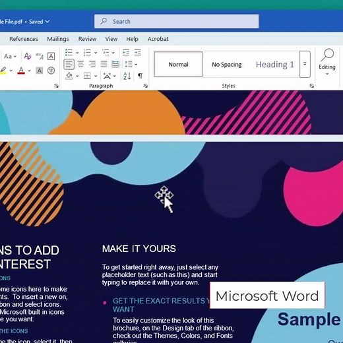
Task: Open Font dialog box launcher
Action: tap(57, 86)
